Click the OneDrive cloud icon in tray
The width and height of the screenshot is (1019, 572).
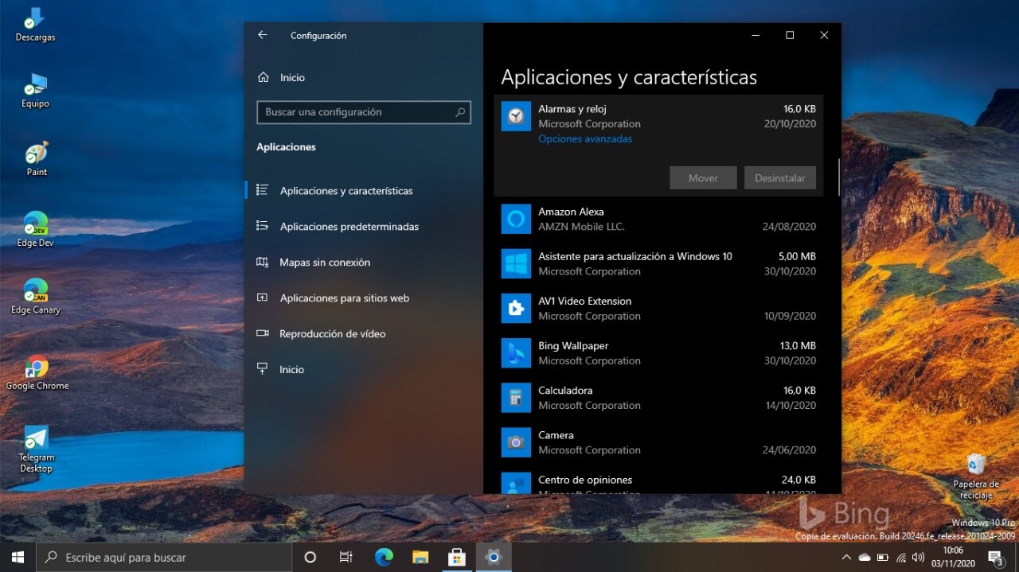click(866, 557)
